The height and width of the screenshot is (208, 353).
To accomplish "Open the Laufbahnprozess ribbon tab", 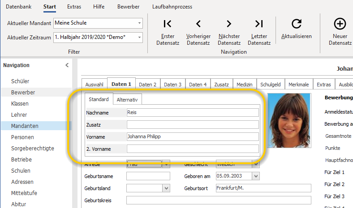I will 172,7.
